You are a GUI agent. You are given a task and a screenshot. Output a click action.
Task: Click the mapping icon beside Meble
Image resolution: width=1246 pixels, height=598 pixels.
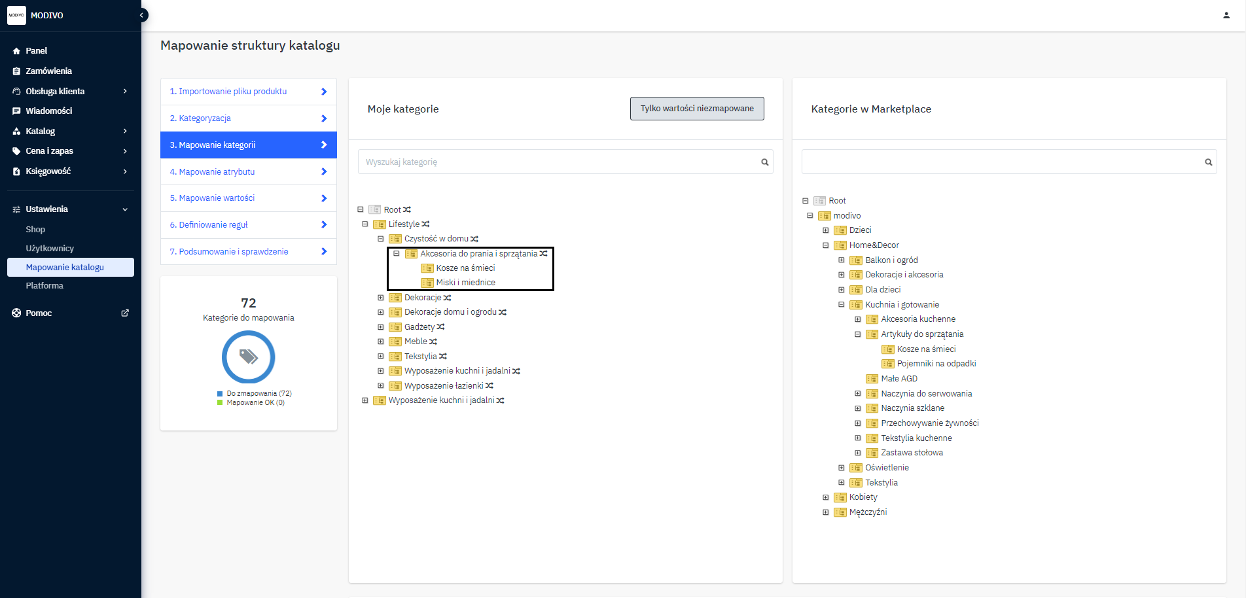coord(433,342)
